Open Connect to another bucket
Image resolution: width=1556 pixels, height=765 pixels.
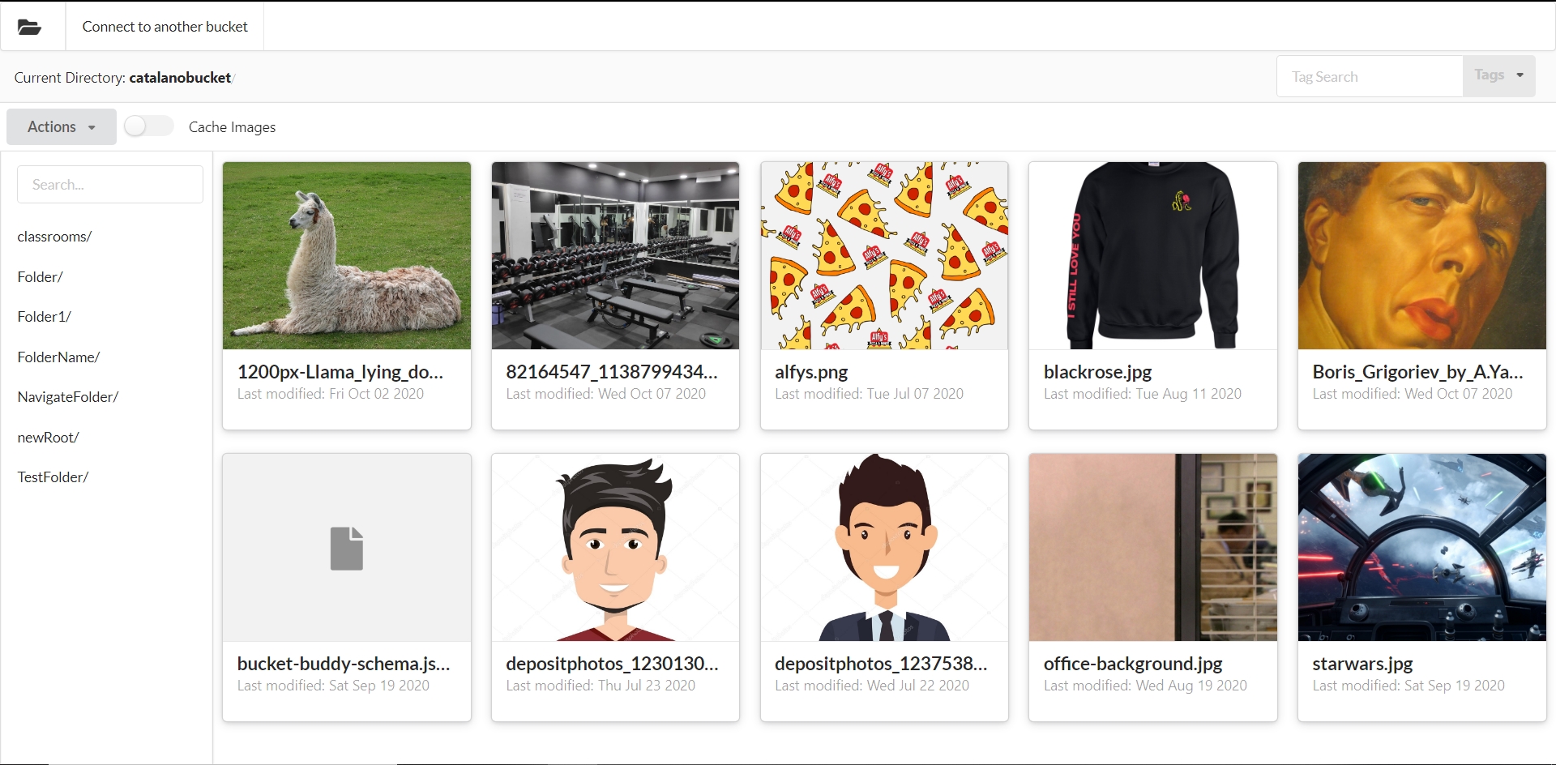(165, 27)
